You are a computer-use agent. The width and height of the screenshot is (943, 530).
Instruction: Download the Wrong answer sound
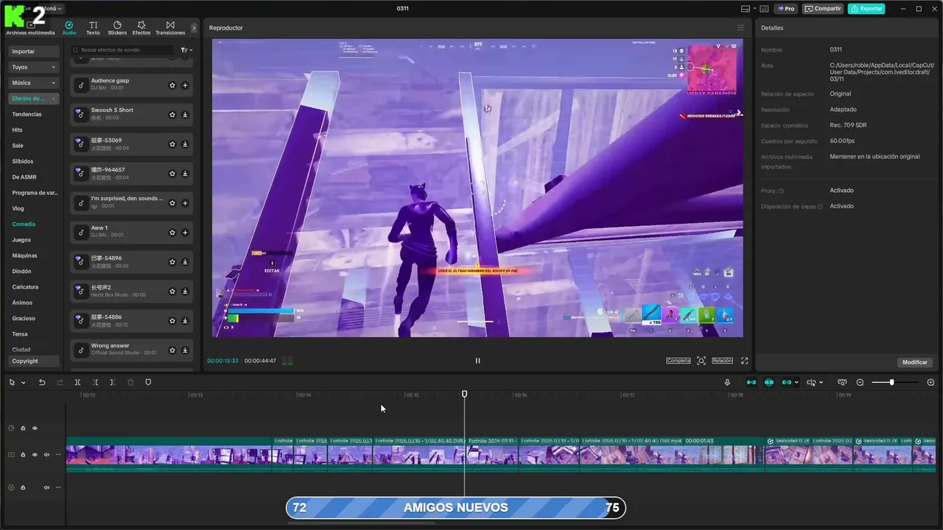pyautogui.click(x=185, y=350)
